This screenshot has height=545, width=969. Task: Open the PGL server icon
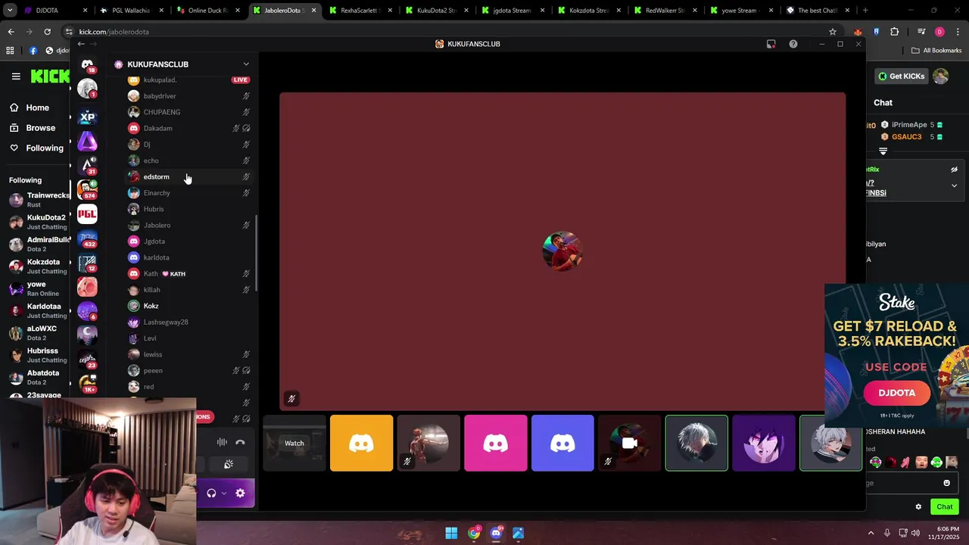(87, 214)
